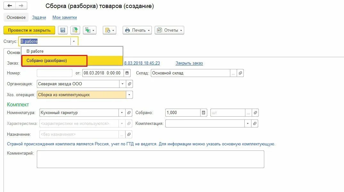
Task: Save the document using the floppy disk icon
Action: [63, 30]
